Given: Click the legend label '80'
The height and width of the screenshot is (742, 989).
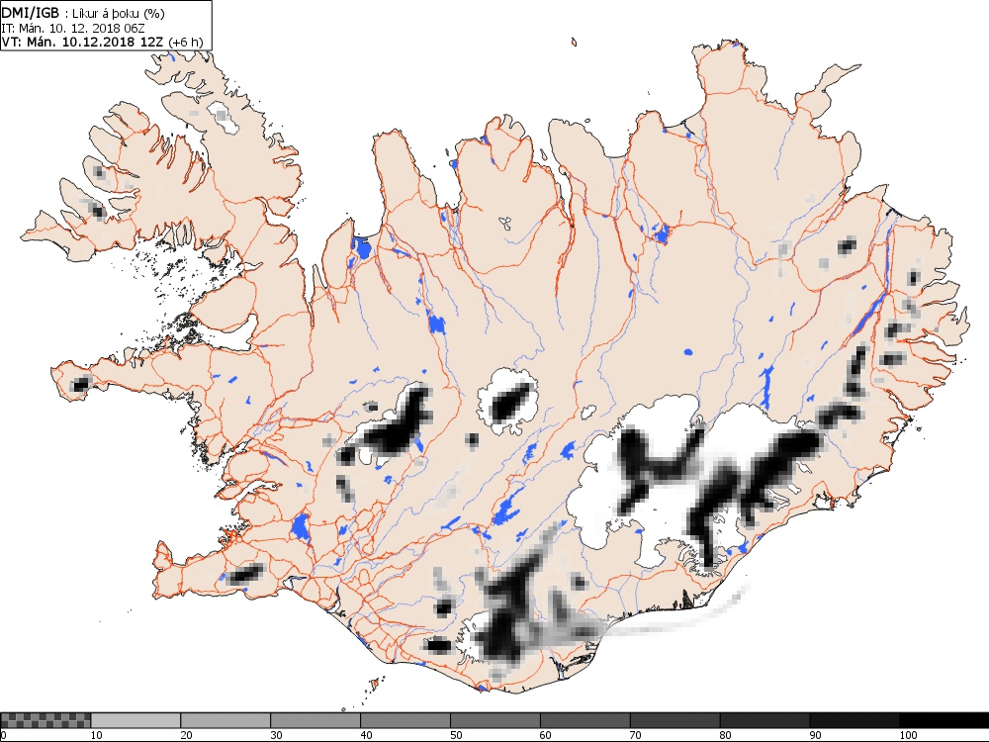Looking at the screenshot, I should click(x=726, y=735).
